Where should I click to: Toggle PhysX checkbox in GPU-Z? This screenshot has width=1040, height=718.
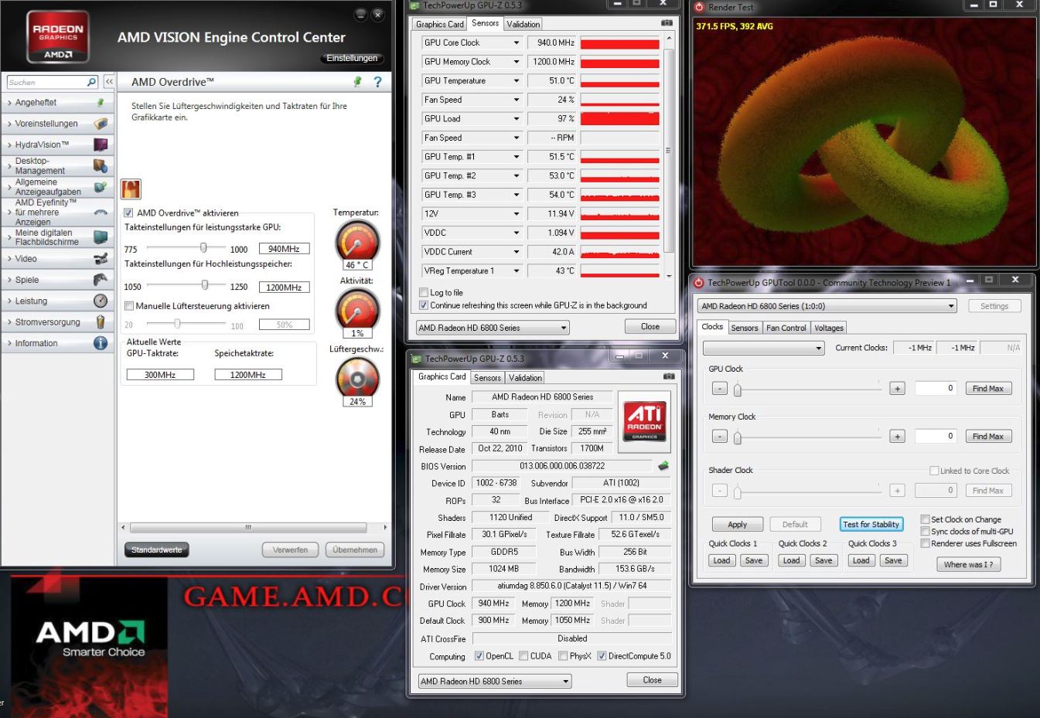(563, 655)
